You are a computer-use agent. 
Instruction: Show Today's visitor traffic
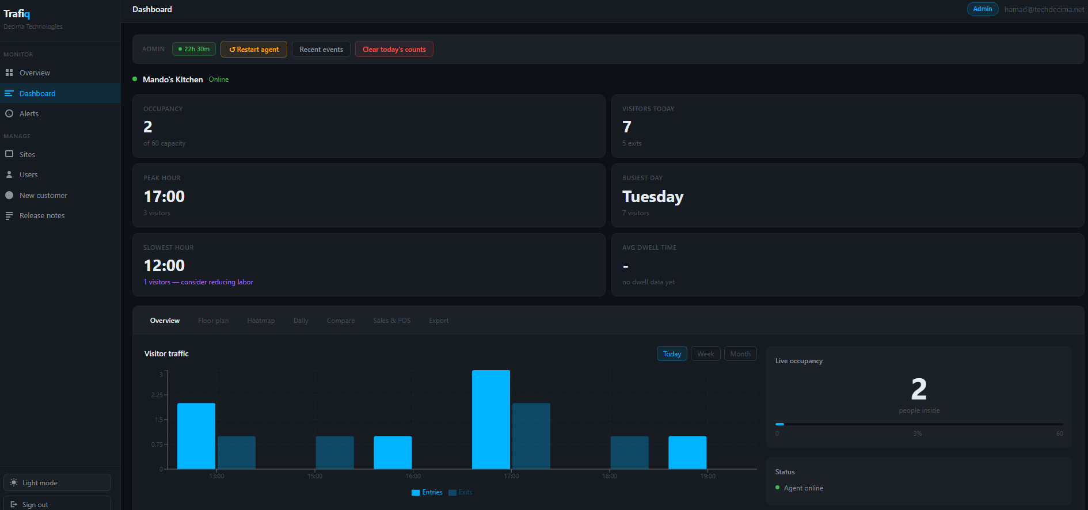point(672,353)
